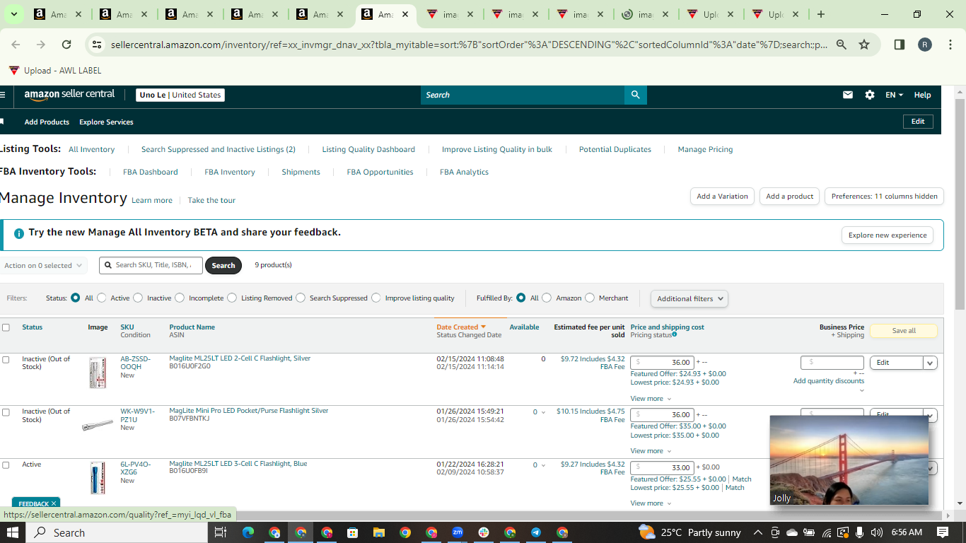
Task: Open Task View on the taskbar
Action: [x=221, y=532]
